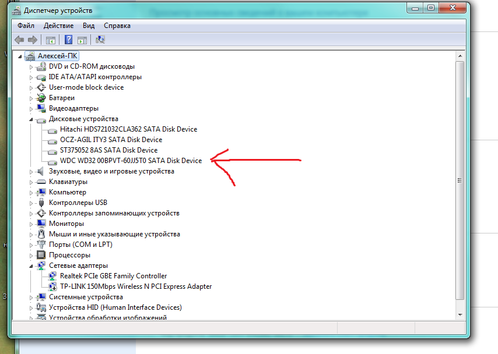This screenshot has width=498, height=354.
Task: Expand the Процессоры category
Action: click(x=31, y=255)
